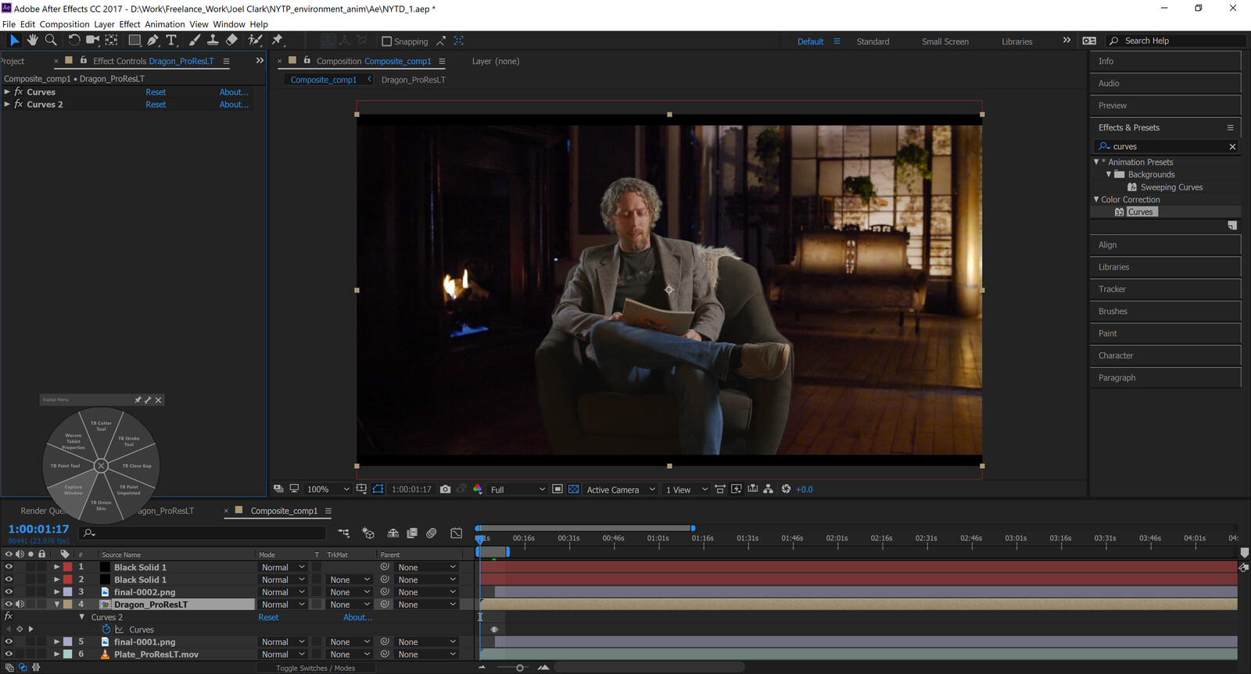Hide the final-0002.png layer
Viewport: 1251px width, 674px height.
click(x=9, y=592)
